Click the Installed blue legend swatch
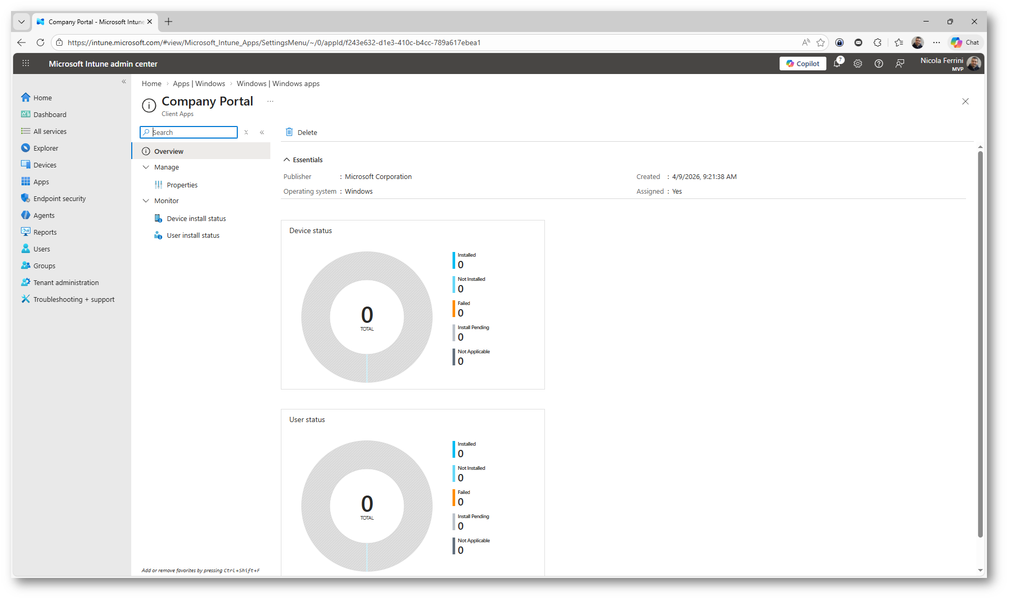The width and height of the screenshot is (1009, 600). (454, 260)
